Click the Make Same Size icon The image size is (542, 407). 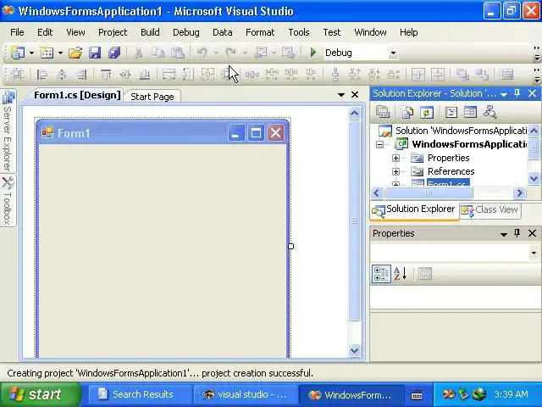207,74
